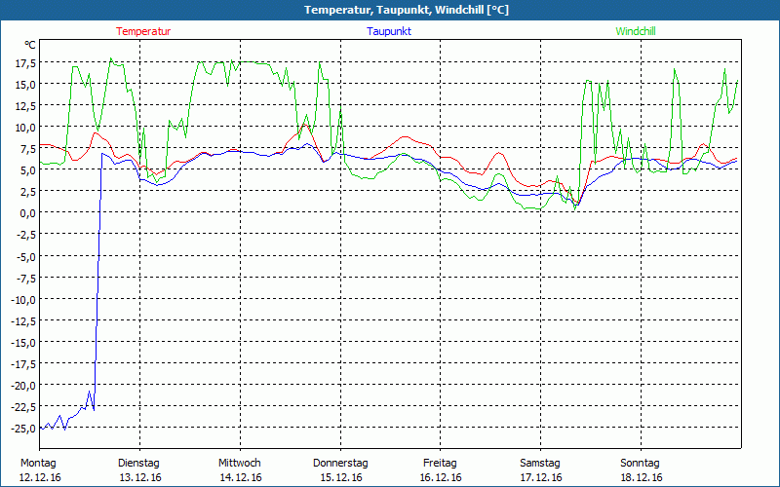Click the 15.12.16 date label
780x487 pixels.
pyautogui.click(x=340, y=477)
